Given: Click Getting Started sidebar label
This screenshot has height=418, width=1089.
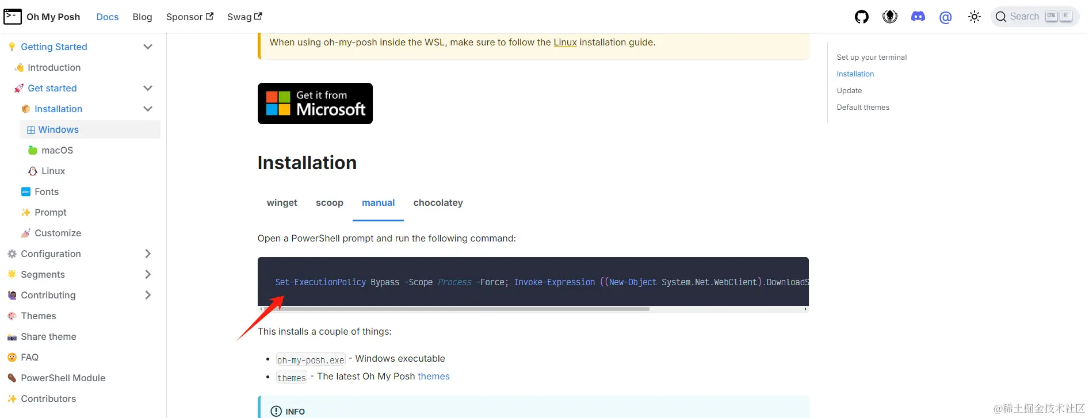Looking at the screenshot, I should point(54,47).
